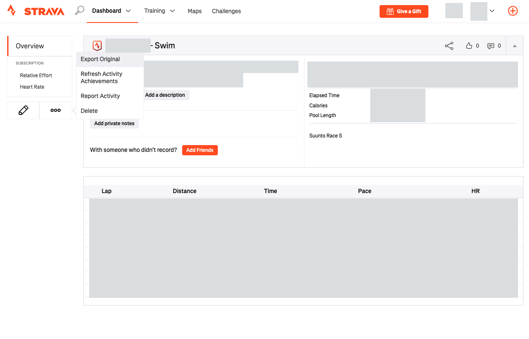Open Heart Rate in sidebar

click(x=32, y=87)
